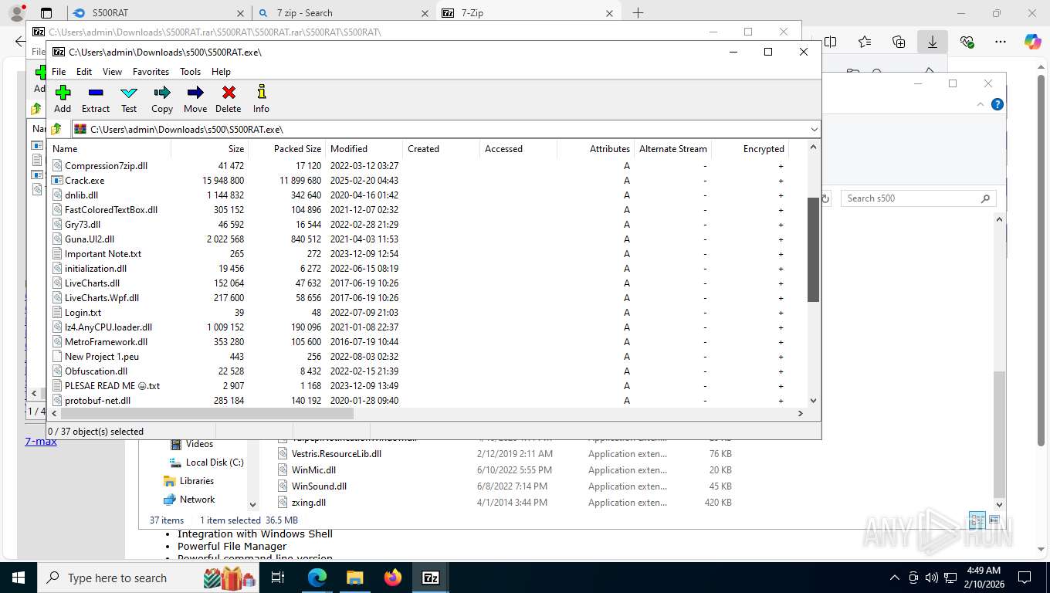Click the Edge collections icon

pos(899,42)
